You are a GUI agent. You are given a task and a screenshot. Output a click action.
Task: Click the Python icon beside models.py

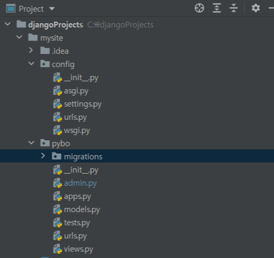(57, 209)
